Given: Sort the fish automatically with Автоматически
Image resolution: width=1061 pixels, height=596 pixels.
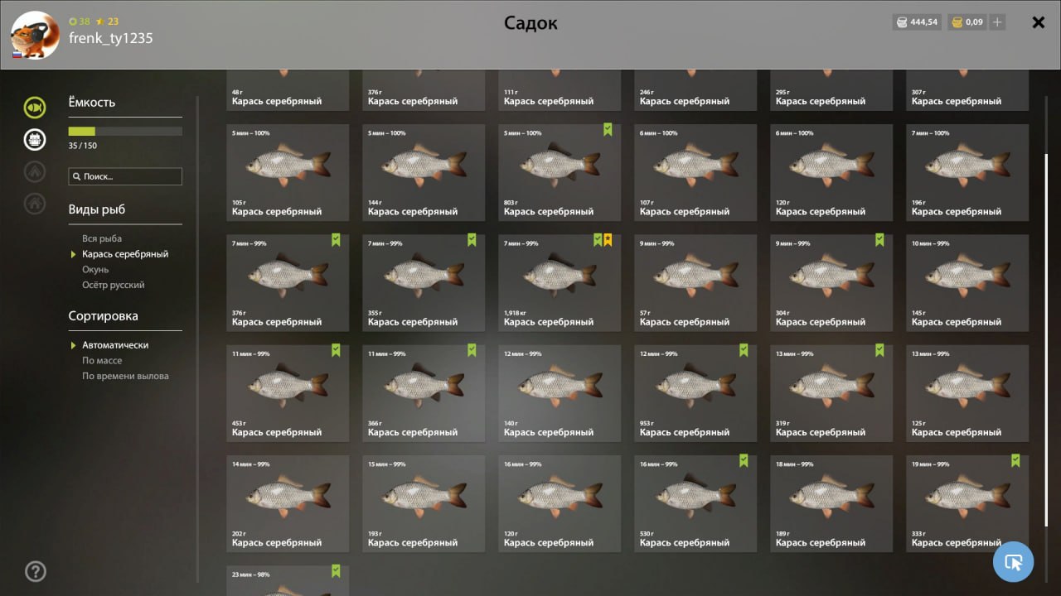Looking at the screenshot, I should click(x=115, y=345).
